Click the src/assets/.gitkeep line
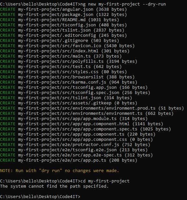 pyautogui.click(x=68, y=103)
